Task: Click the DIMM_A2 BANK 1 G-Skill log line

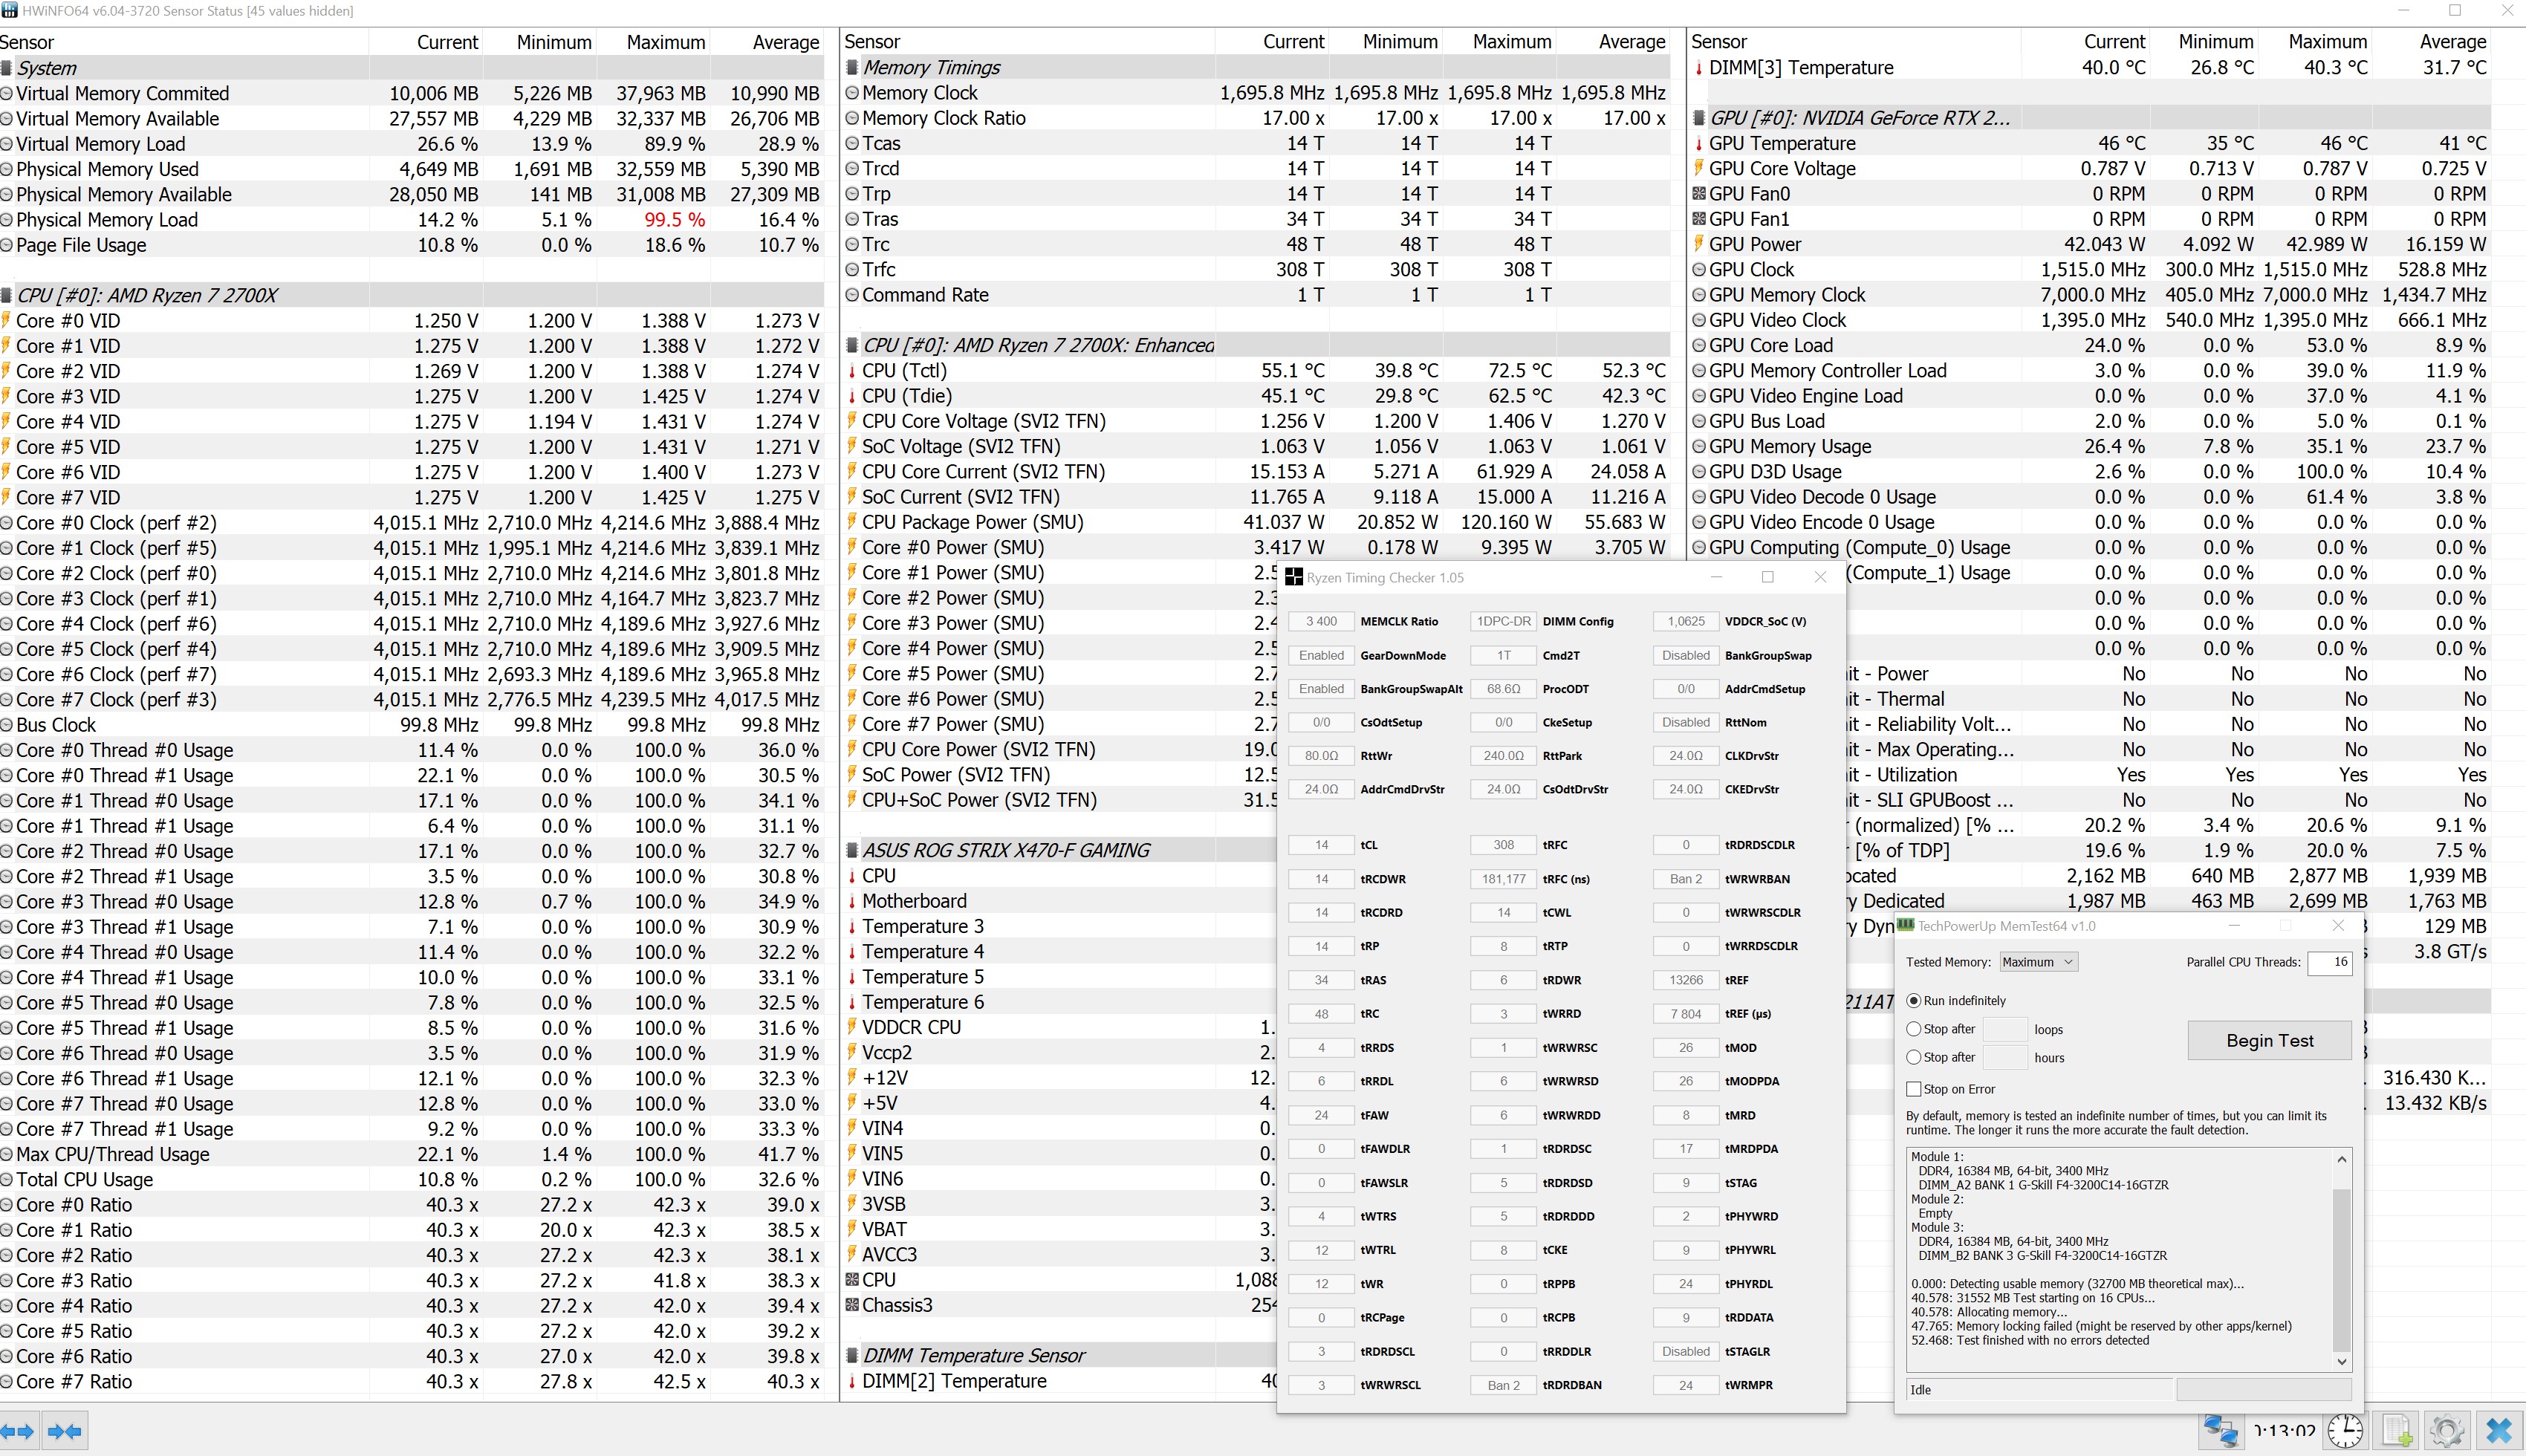Action: coord(2044,1184)
